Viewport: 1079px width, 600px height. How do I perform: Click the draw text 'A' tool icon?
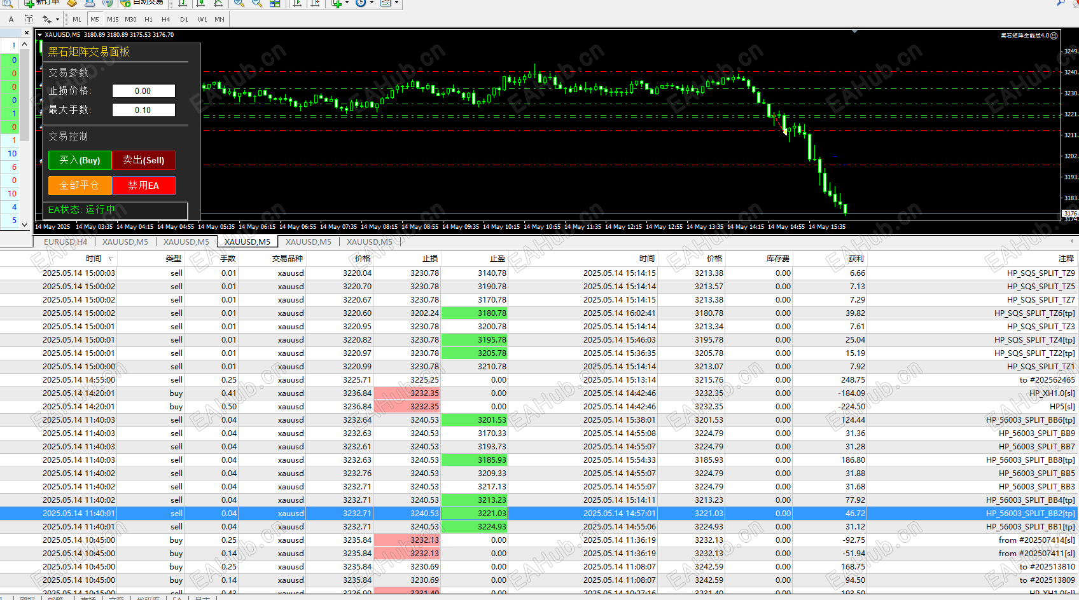coord(11,19)
